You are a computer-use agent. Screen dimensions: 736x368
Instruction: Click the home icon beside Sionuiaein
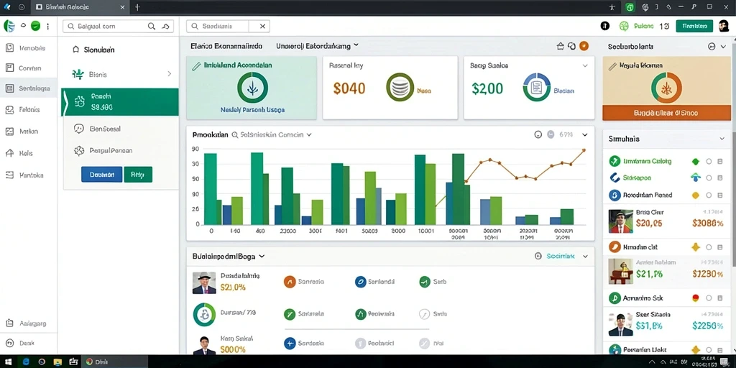(75, 50)
